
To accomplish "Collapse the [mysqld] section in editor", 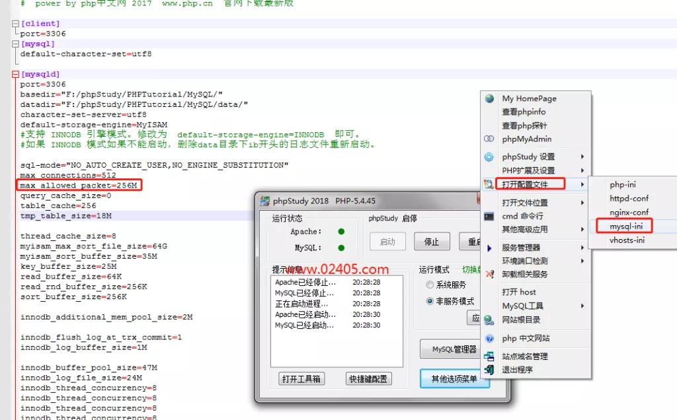I will pos(16,74).
